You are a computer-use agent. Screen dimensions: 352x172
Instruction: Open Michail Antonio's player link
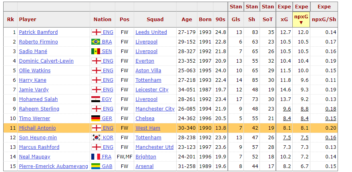[38, 128]
